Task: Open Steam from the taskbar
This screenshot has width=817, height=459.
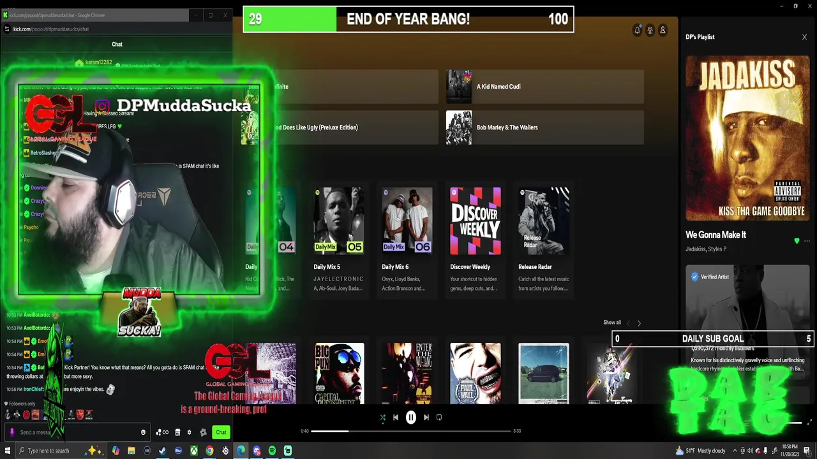Action: (162, 451)
